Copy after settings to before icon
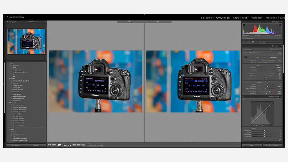 [x=79, y=145]
